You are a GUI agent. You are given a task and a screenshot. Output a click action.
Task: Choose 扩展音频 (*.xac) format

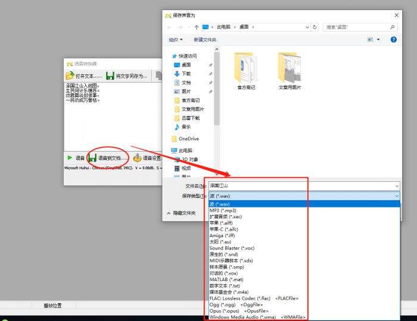tap(304, 217)
